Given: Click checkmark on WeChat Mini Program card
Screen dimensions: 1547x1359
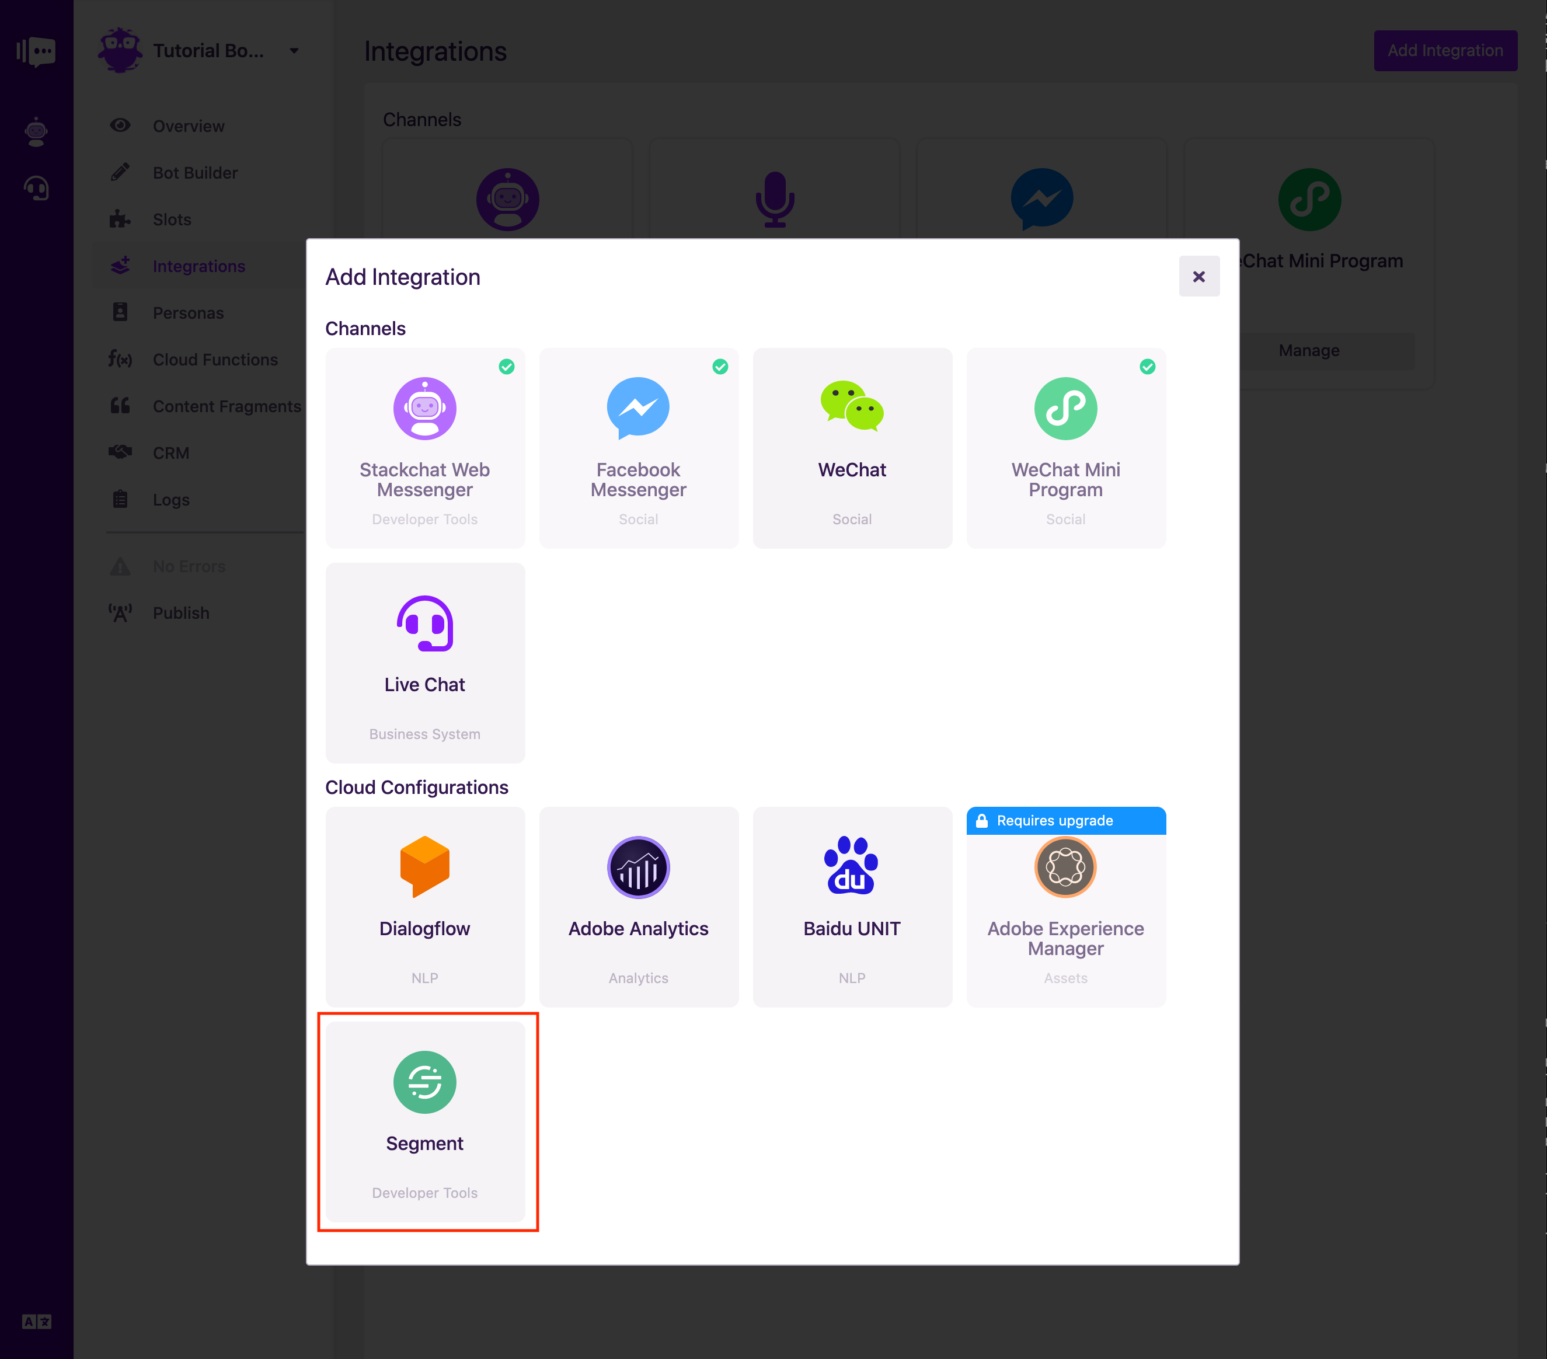Looking at the screenshot, I should click(x=1147, y=367).
